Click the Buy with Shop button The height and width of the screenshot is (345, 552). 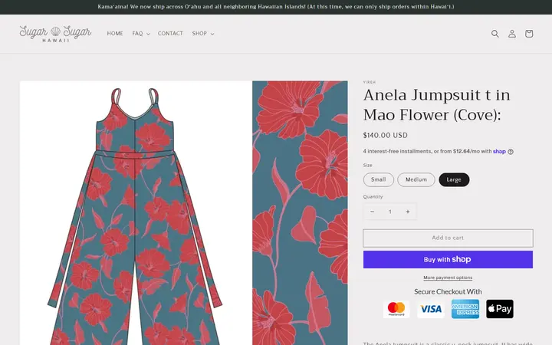[448, 259]
